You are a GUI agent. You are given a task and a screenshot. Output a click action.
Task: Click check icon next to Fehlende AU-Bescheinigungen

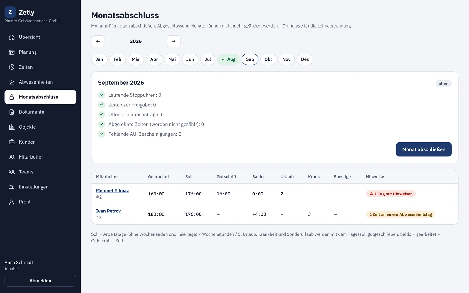pyautogui.click(x=101, y=134)
